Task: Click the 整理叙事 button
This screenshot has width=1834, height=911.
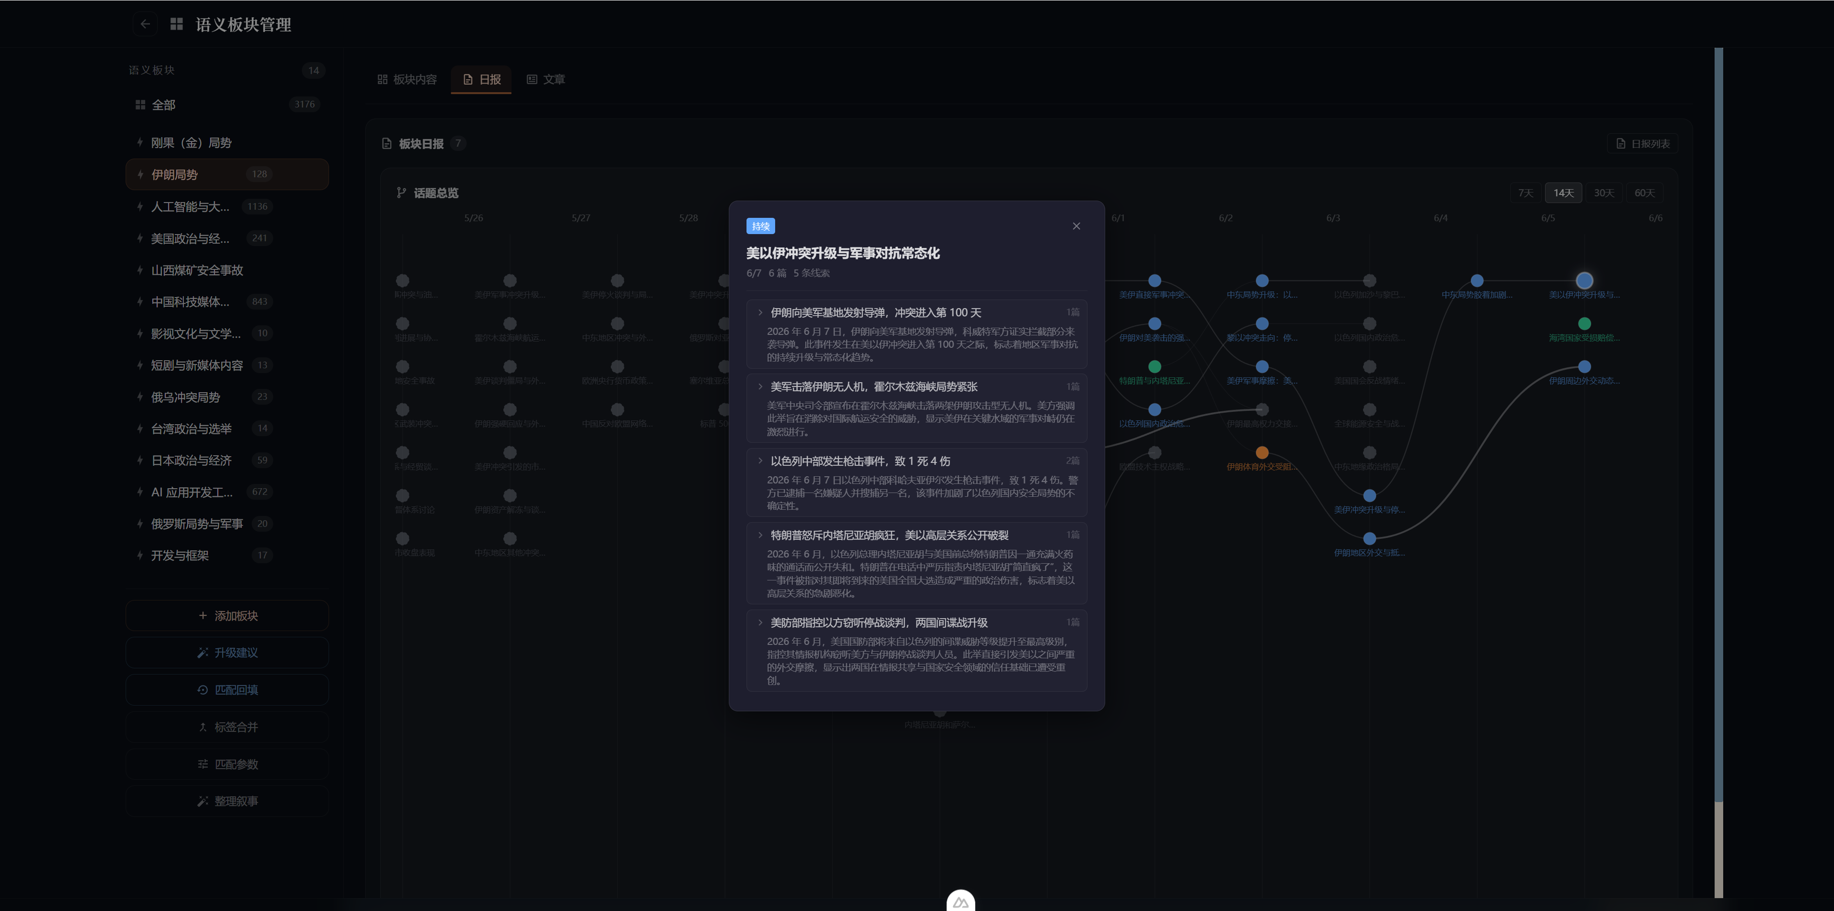Action: [x=227, y=801]
